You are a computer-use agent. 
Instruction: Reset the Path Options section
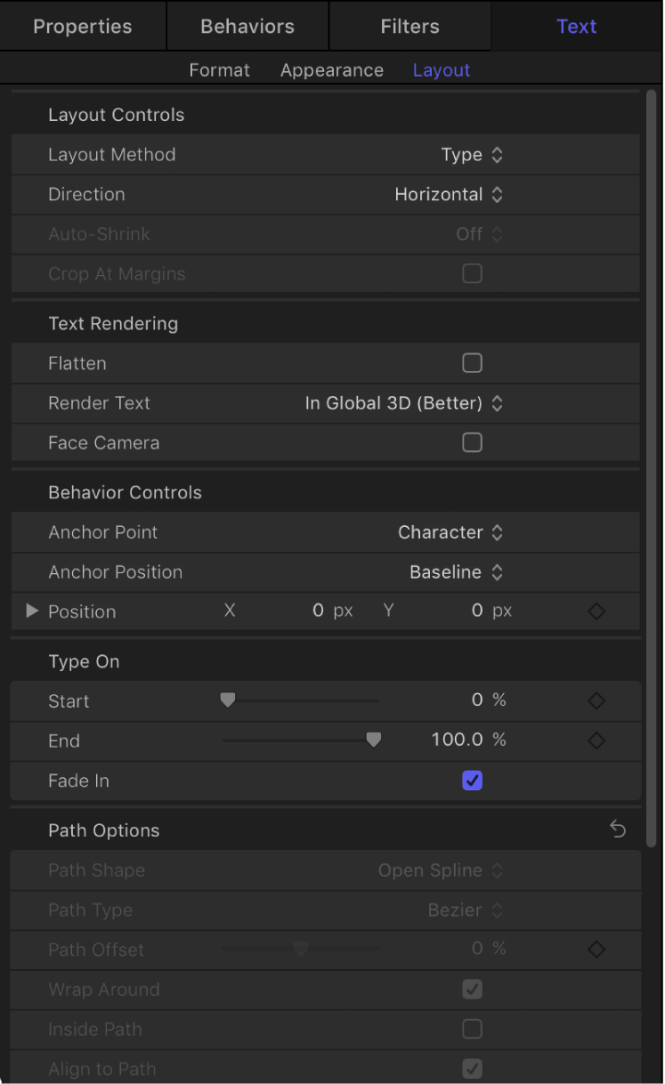tap(618, 829)
